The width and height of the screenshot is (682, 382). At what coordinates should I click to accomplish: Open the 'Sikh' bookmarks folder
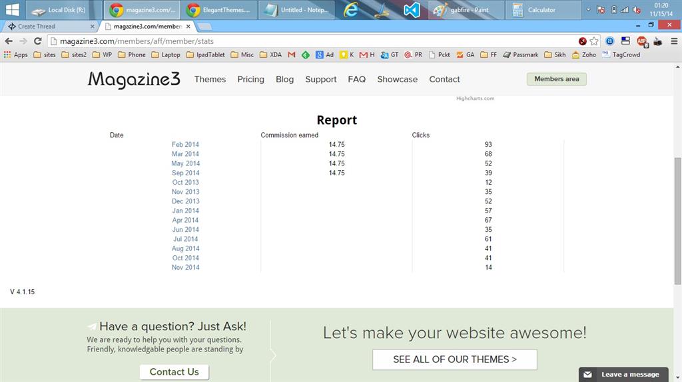(x=555, y=54)
